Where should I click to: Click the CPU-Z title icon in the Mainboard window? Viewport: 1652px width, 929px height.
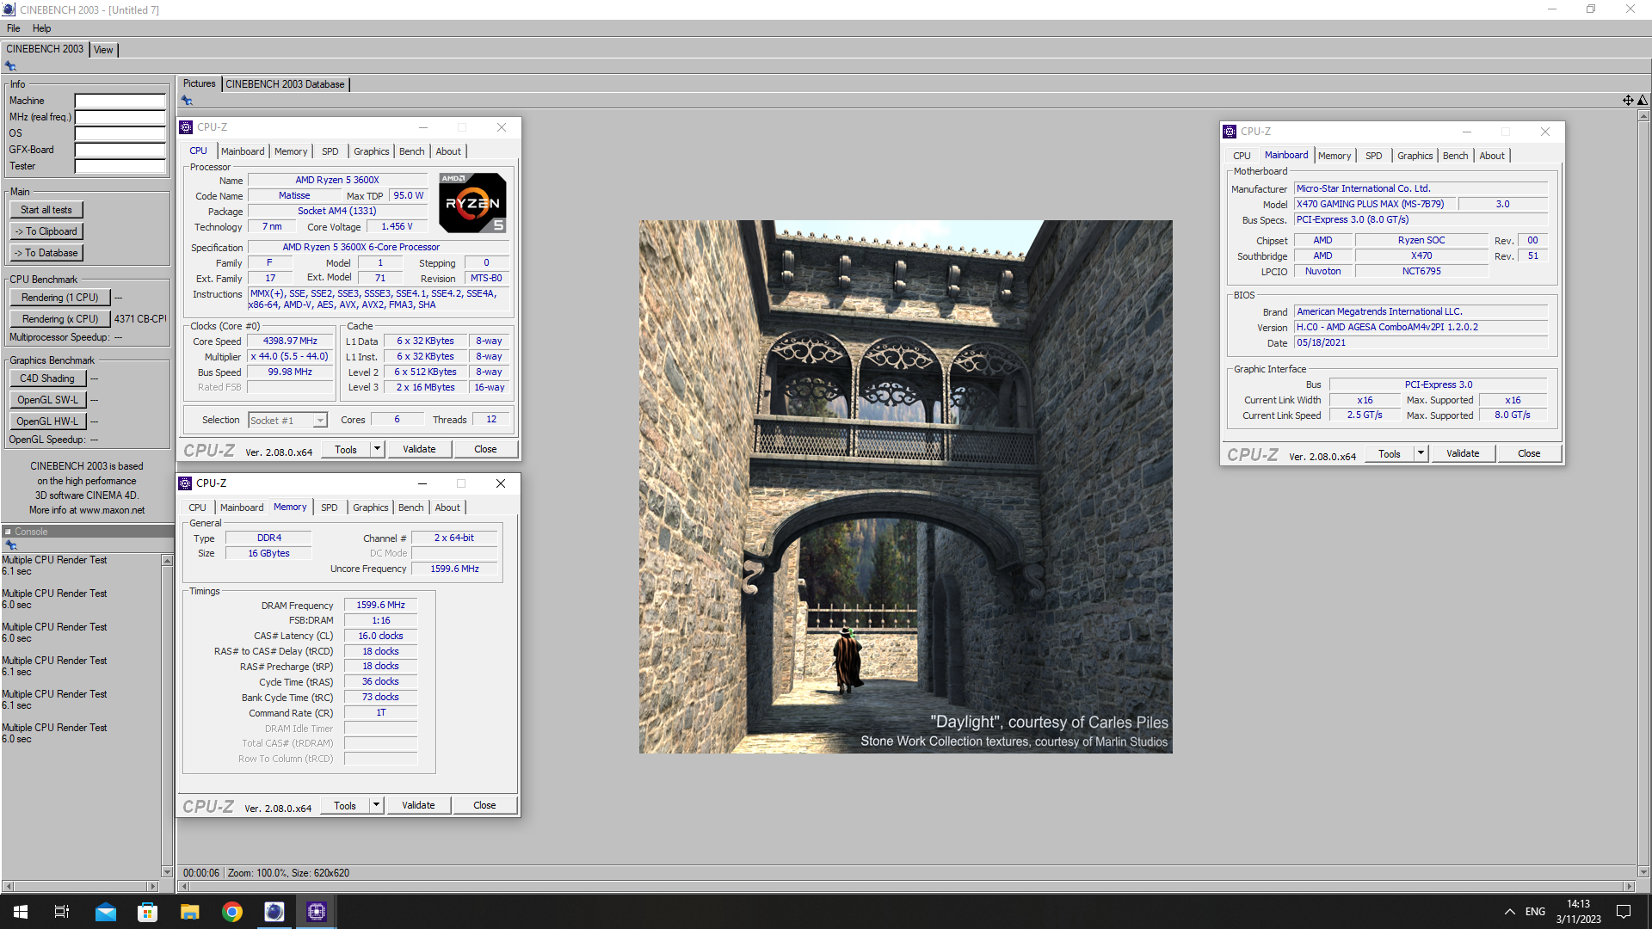[x=1230, y=132]
